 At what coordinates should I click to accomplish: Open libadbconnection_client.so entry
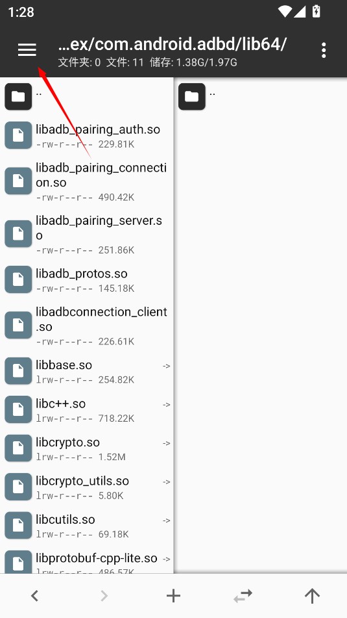click(x=86, y=325)
